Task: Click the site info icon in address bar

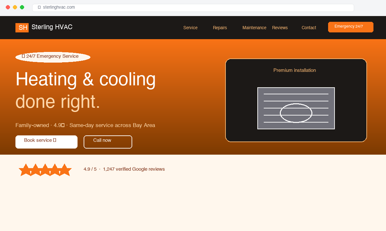Action: click(39, 7)
